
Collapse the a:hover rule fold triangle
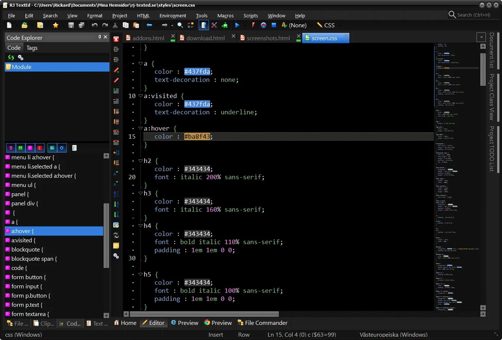(x=140, y=128)
